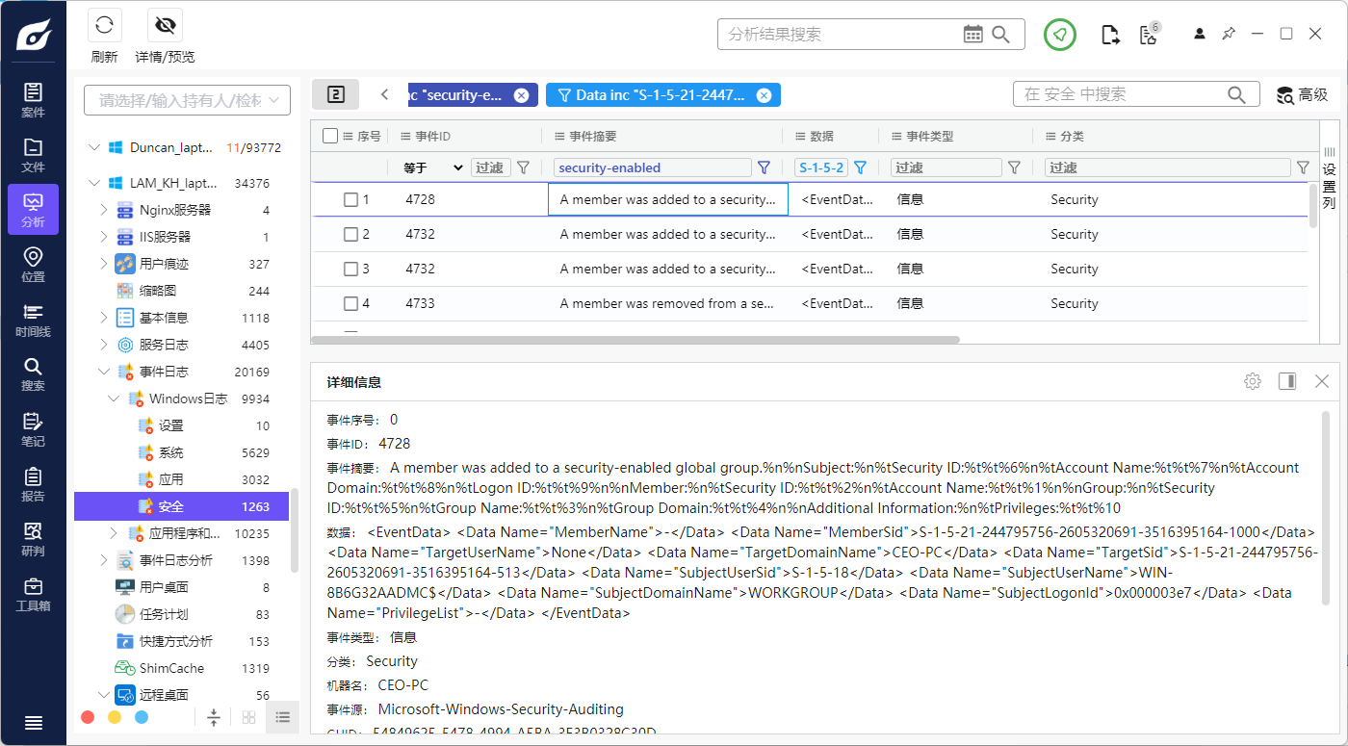Expand the 用户痕迹 tree node
Image resolution: width=1348 pixels, height=746 pixels.
(104, 264)
